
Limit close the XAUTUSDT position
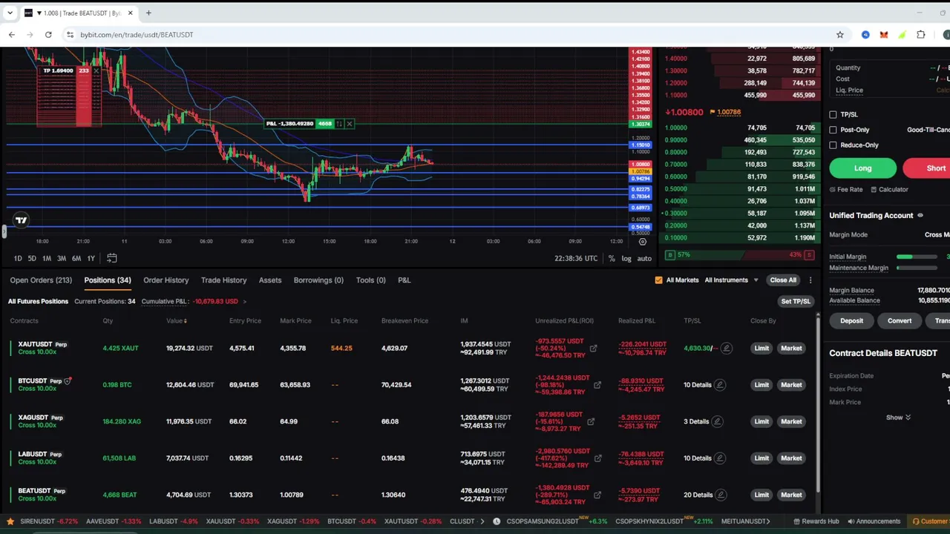pos(761,348)
